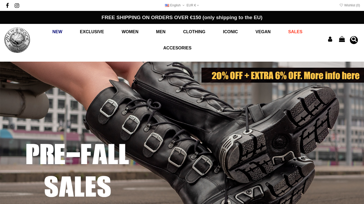The height and width of the screenshot is (204, 364).
Task: Open the MEN category menu
Action: coord(161,32)
